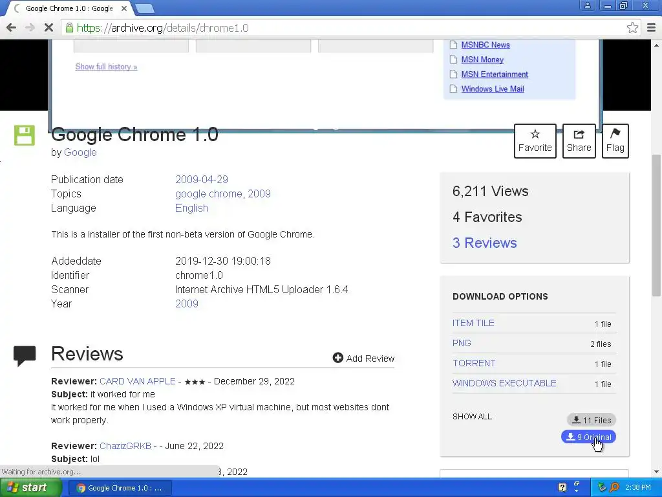
Task: Open publication date 2009-04-29 link
Action: pos(202,180)
